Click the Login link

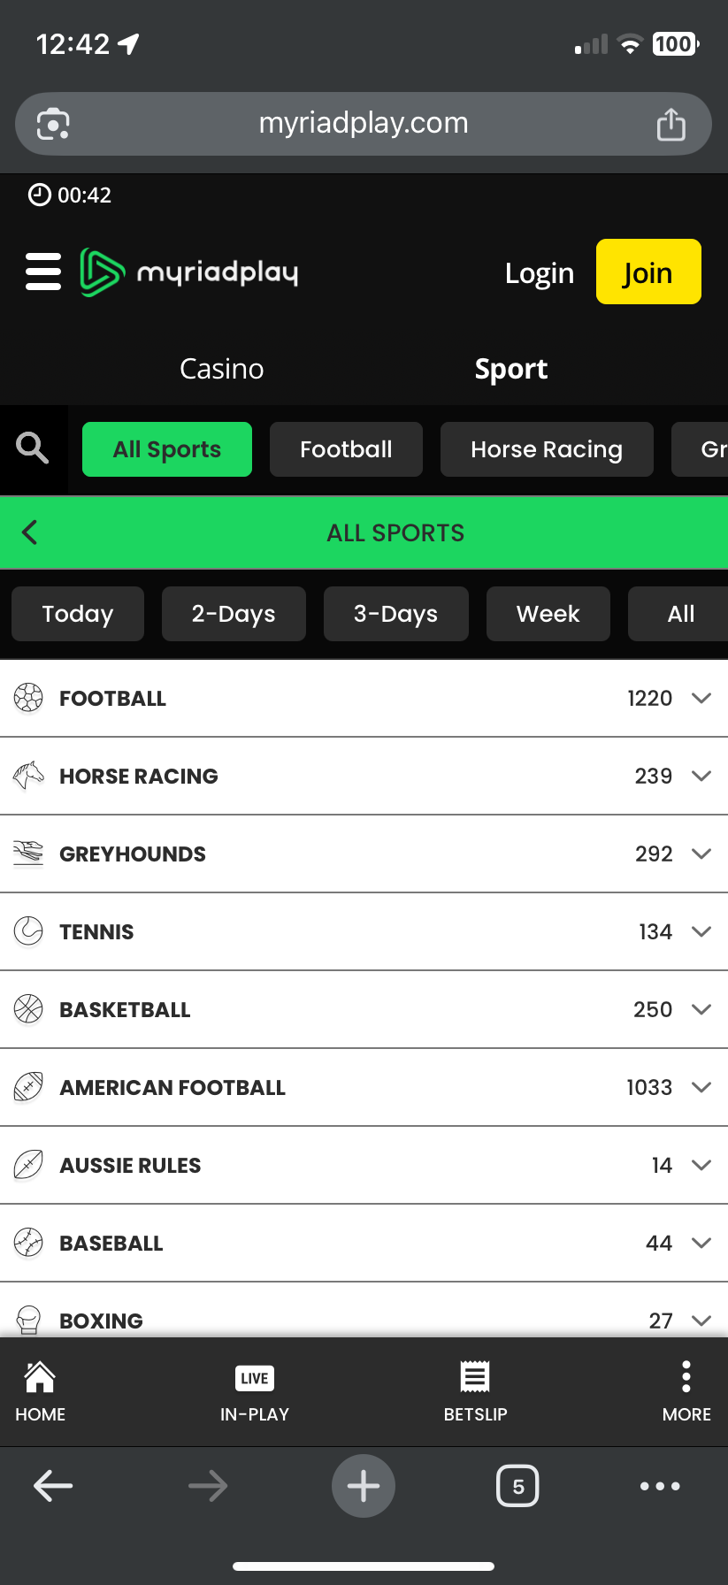[539, 273]
